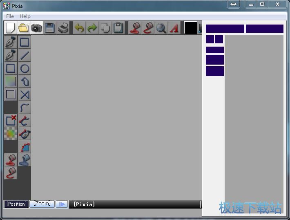Select the dotted pen tool
This screenshot has width=290, height=220.
(x=11, y=55)
